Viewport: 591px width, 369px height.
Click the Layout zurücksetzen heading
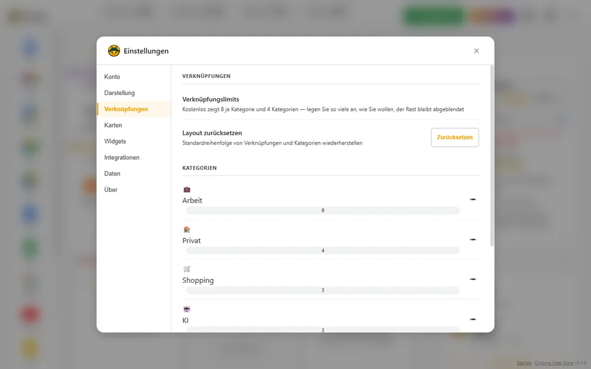(212, 133)
